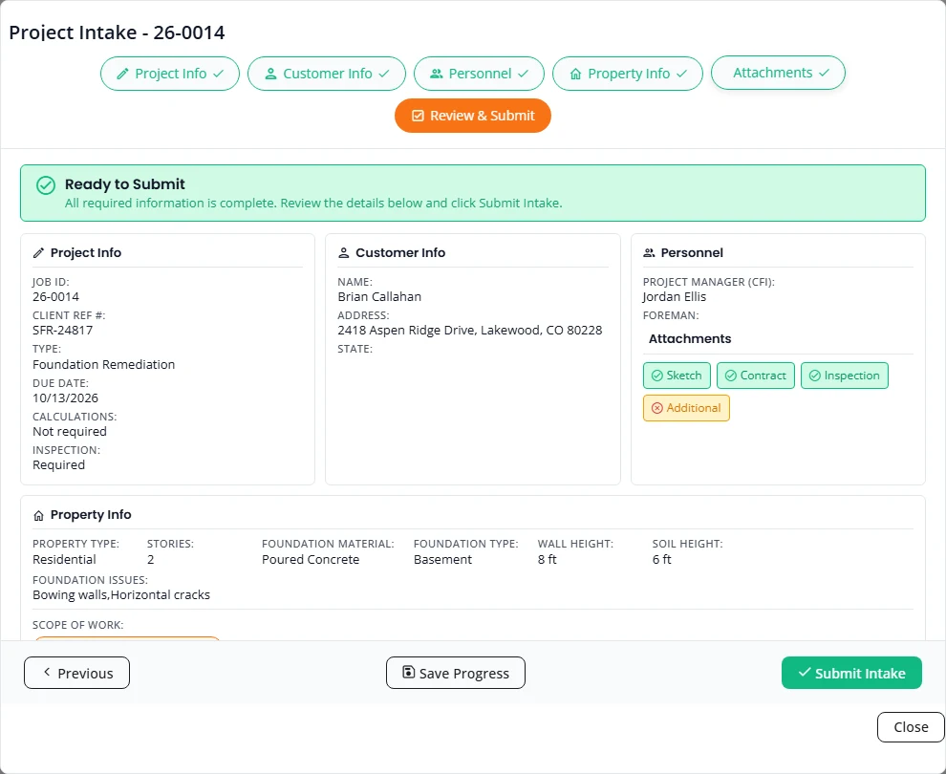
Task: Click the checkbox icon in Review & Submit
Action: [418, 116]
